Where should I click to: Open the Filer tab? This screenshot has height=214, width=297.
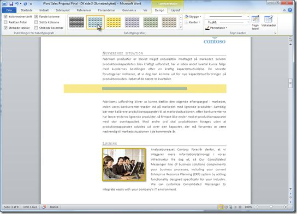click(x=9, y=10)
